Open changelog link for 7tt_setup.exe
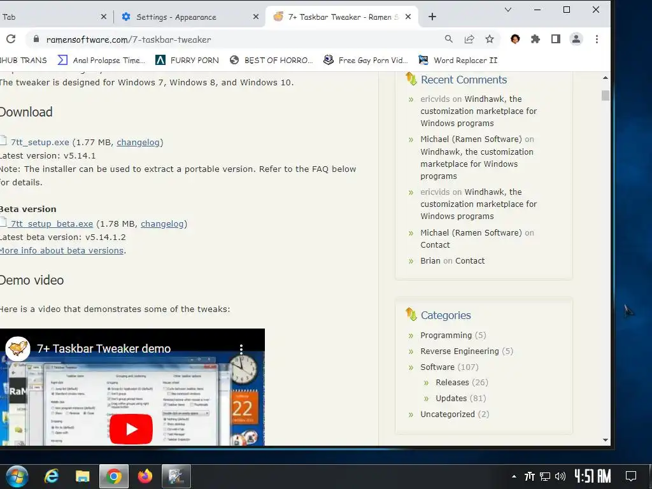Screen dimensions: 652x489 tap(138, 142)
